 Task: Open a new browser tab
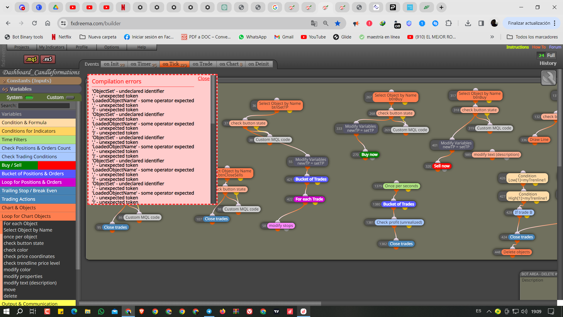[x=441, y=7]
